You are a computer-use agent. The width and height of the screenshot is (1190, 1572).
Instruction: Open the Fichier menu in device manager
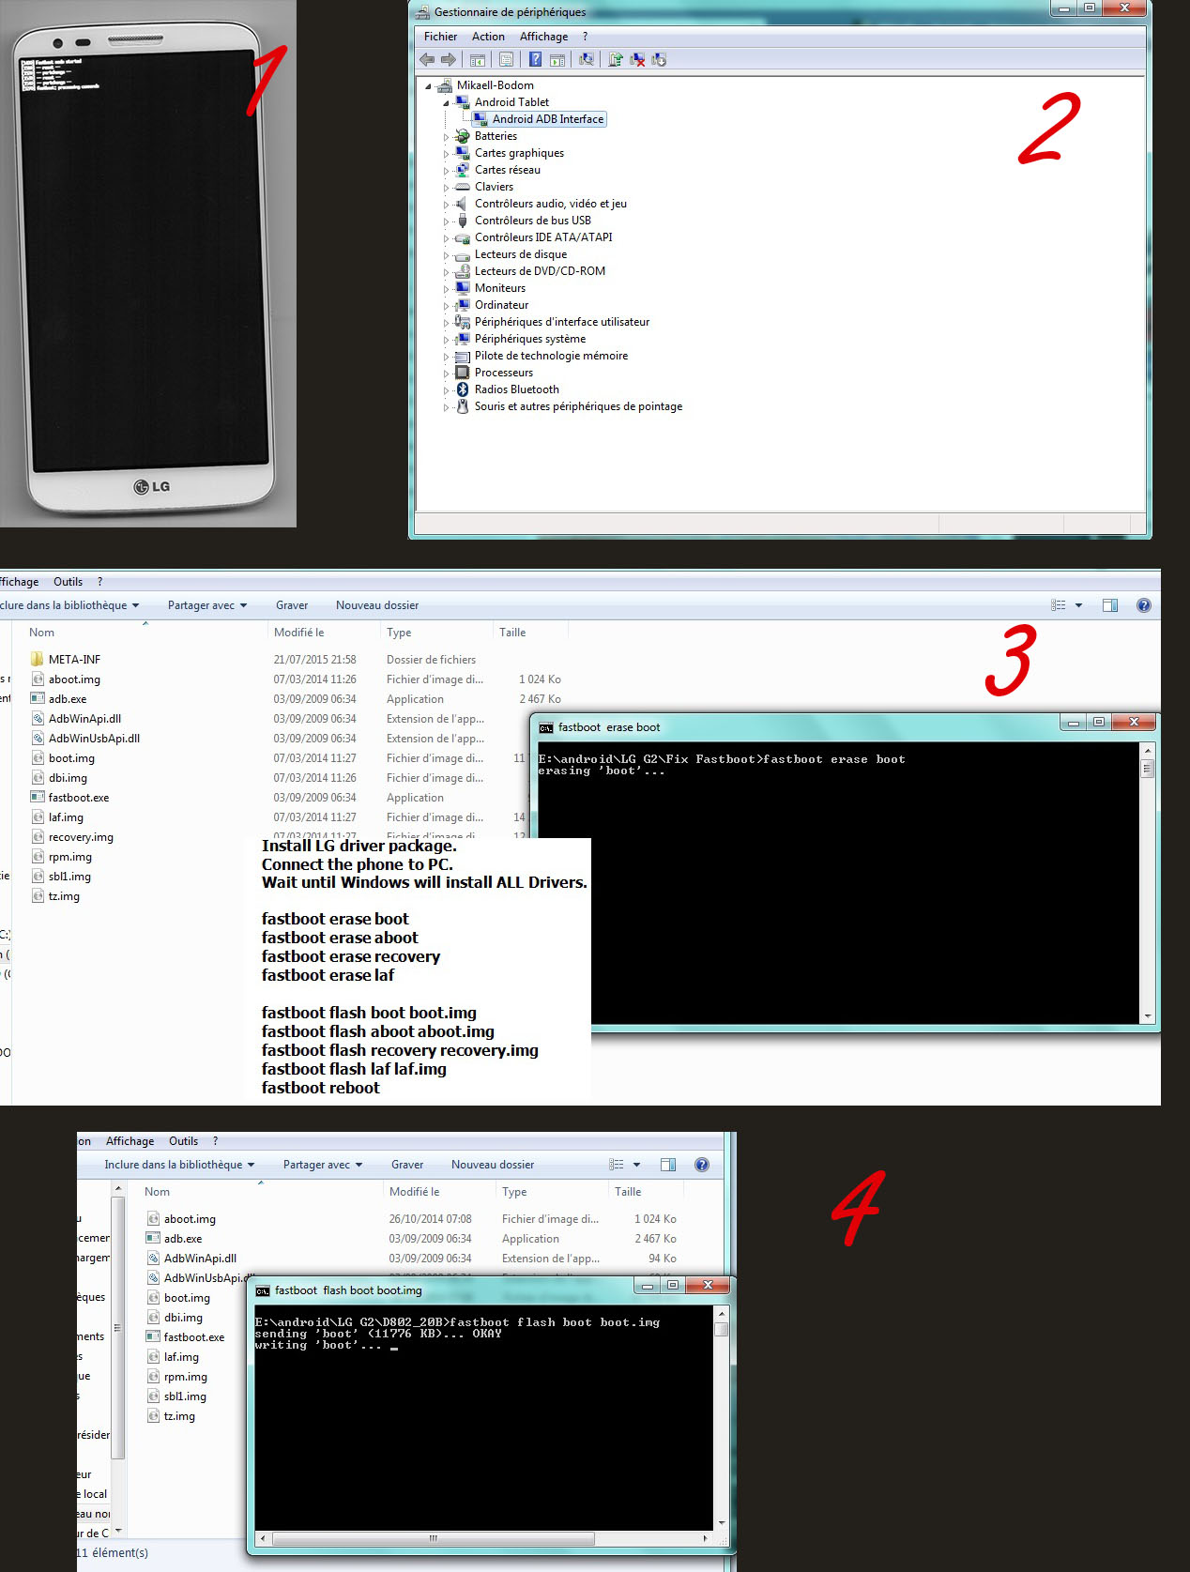point(440,37)
